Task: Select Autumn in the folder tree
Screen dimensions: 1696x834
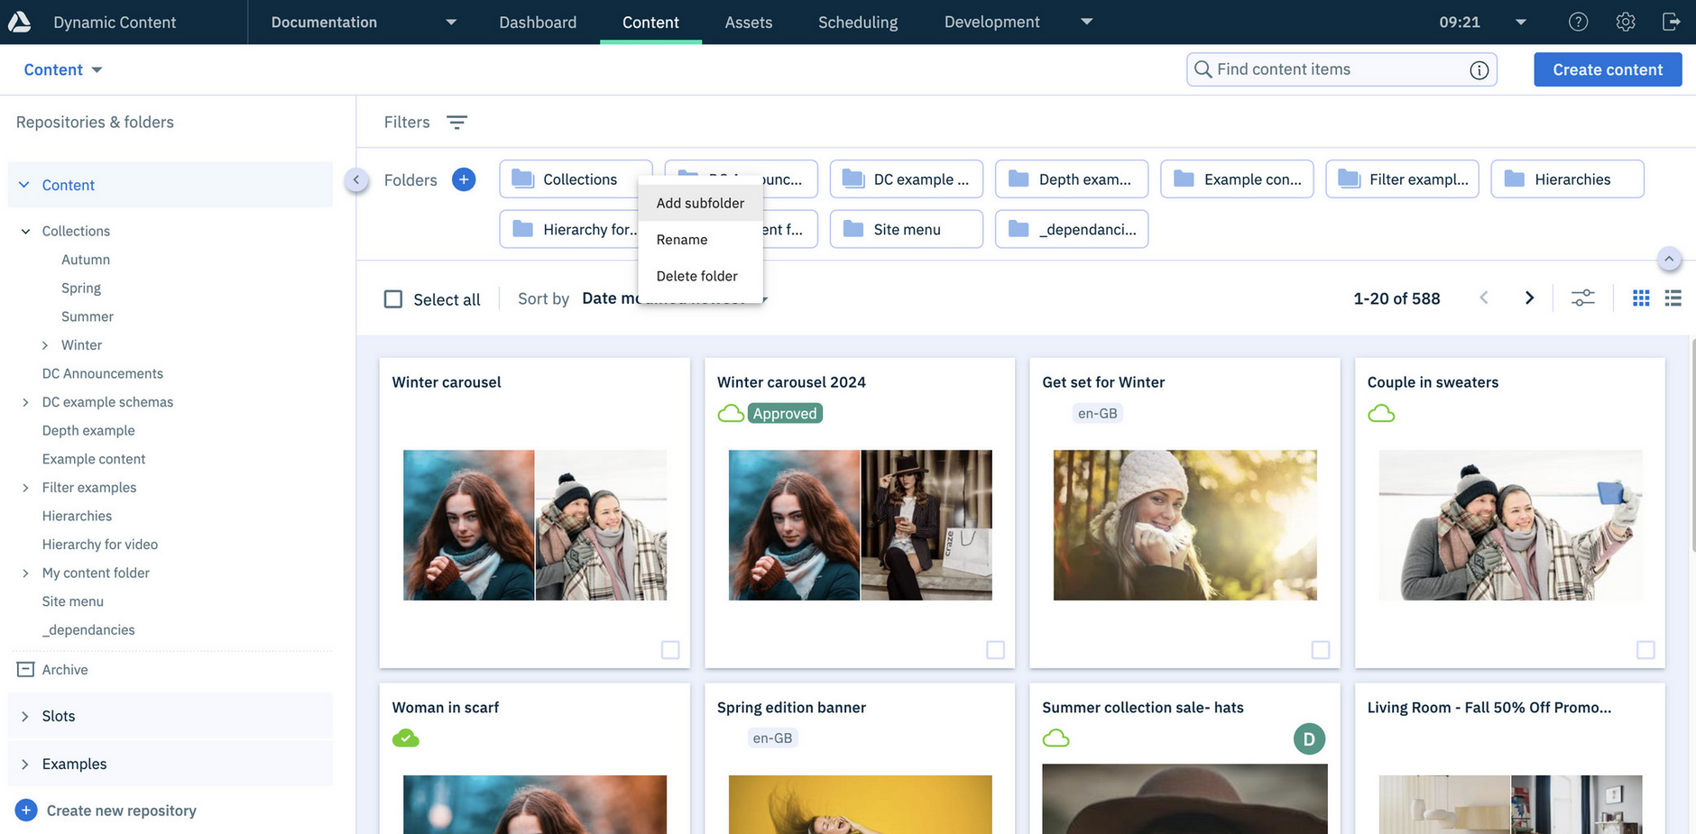Action: click(x=86, y=260)
